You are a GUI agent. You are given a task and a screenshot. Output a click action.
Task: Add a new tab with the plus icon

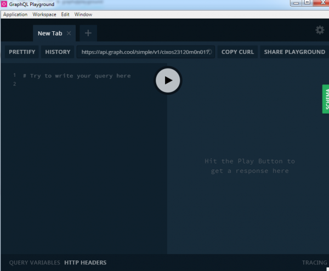pos(88,33)
